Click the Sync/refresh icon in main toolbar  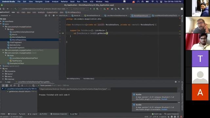pos(4,9)
